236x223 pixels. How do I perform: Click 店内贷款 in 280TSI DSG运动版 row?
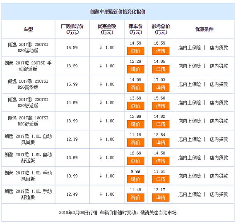tap(219, 47)
